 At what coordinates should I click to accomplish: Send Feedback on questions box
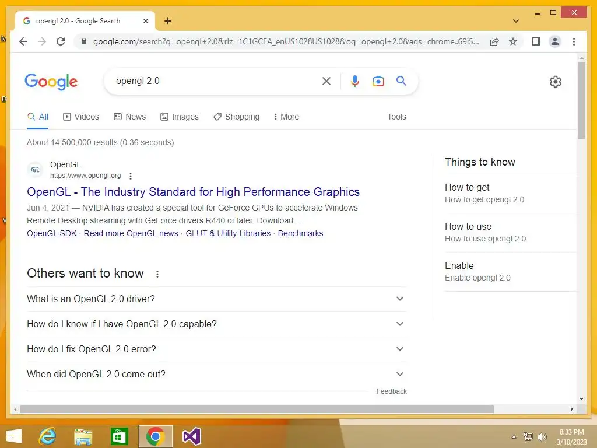click(391, 391)
